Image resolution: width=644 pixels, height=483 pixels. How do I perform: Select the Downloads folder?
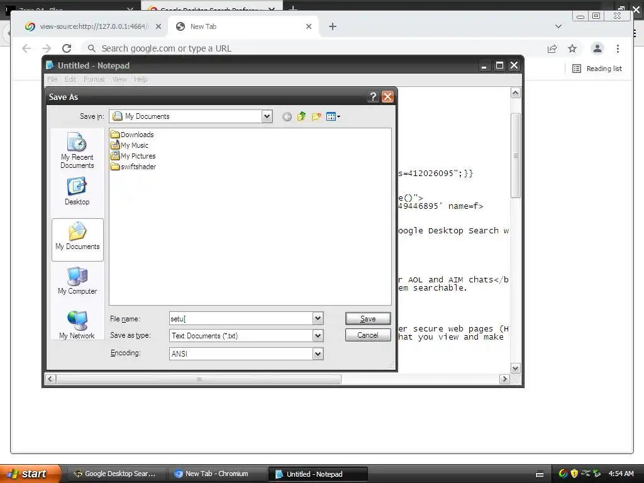coord(132,135)
